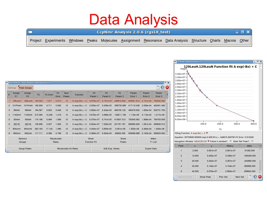Image resolution: width=267 pixels, height=200 pixels.
Task: Click clone window icon in Rates Analysis
Action: (x=158, y=87)
